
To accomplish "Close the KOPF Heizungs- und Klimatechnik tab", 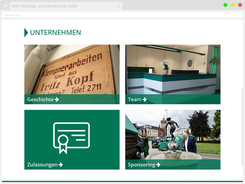I will [x=119, y=6].
